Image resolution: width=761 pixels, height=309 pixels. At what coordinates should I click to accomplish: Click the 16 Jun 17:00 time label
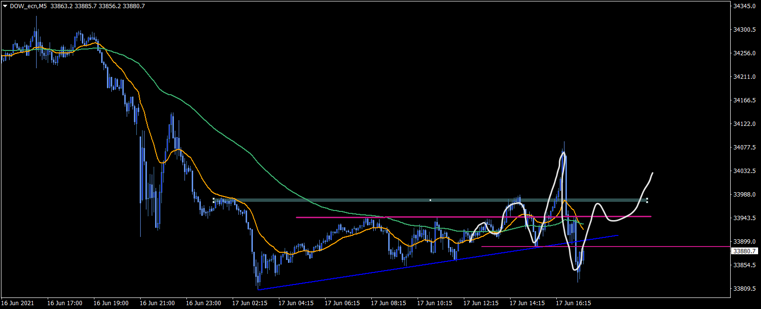pyautogui.click(x=65, y=303)
